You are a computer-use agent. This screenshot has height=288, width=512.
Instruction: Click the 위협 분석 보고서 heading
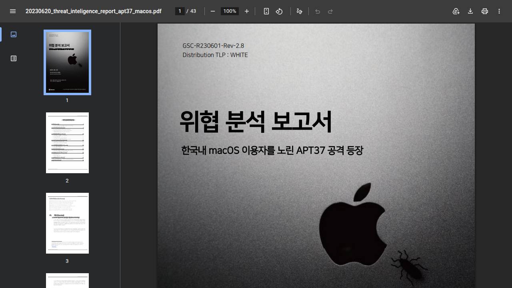point(256,122)
